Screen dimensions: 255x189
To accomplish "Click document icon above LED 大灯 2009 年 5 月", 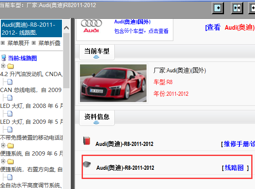I will pos(10,114).
